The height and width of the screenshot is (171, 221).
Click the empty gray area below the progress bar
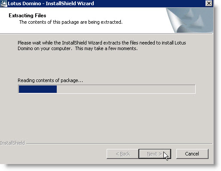point(107,117)
